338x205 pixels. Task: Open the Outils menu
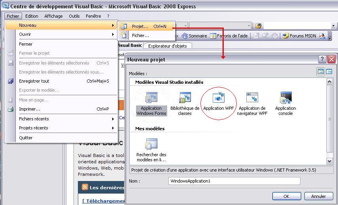tap(74, 16)
